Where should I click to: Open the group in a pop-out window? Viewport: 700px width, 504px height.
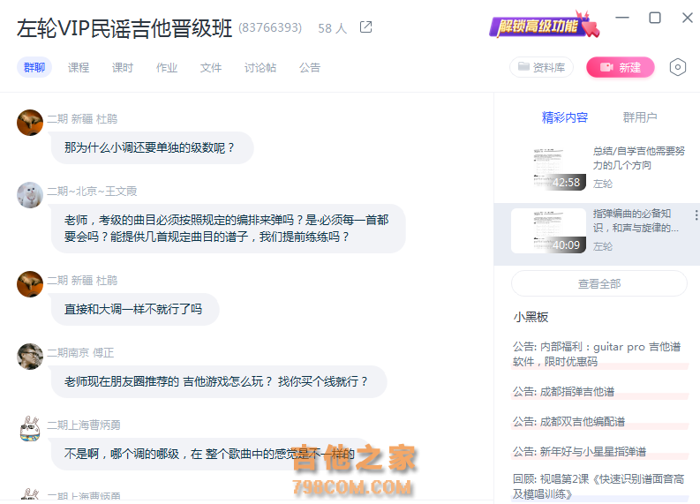[365, 27]
